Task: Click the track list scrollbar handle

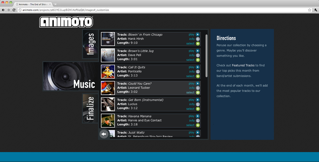Action: (206, 56)
